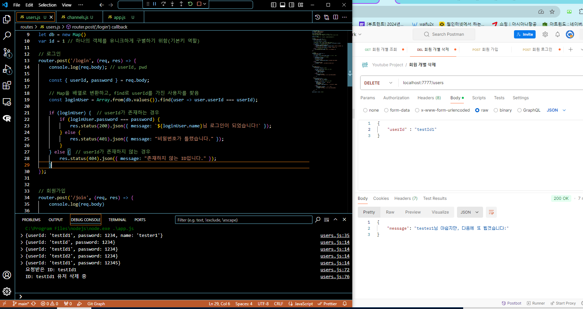Open the dropdown next to debug Stop
Viewport: 583px width, 309px height.
coord(205,4)
